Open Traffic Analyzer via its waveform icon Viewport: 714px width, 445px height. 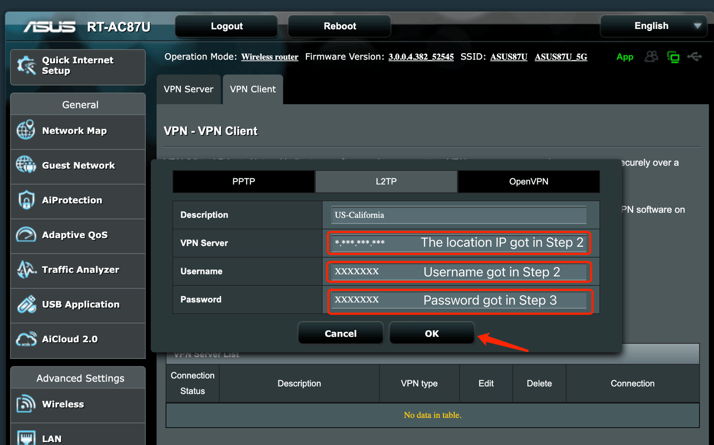tap(26, 270)
